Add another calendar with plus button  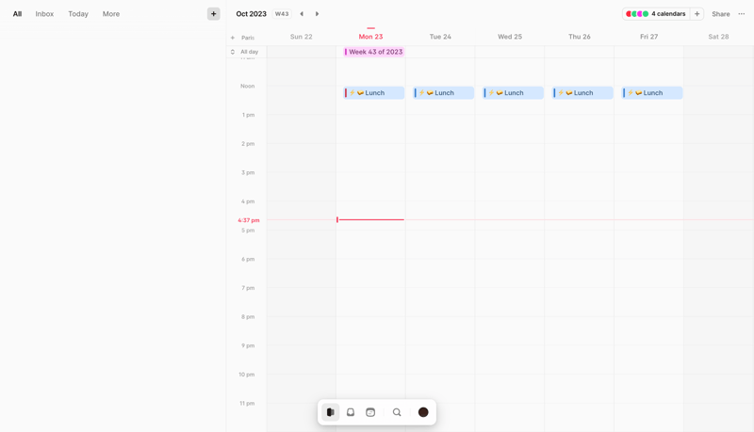[x=697, y=14]
